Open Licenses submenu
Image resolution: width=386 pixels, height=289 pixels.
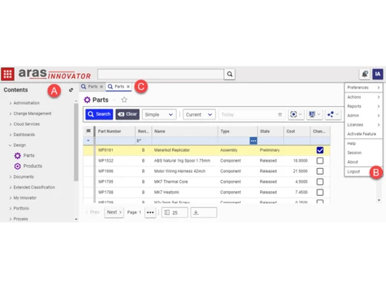tap(364, 125)
